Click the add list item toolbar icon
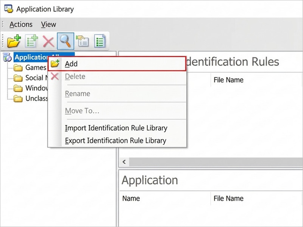 pos(31,41)
